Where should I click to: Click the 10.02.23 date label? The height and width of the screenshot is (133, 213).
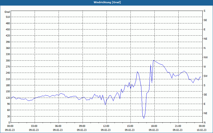202,130
